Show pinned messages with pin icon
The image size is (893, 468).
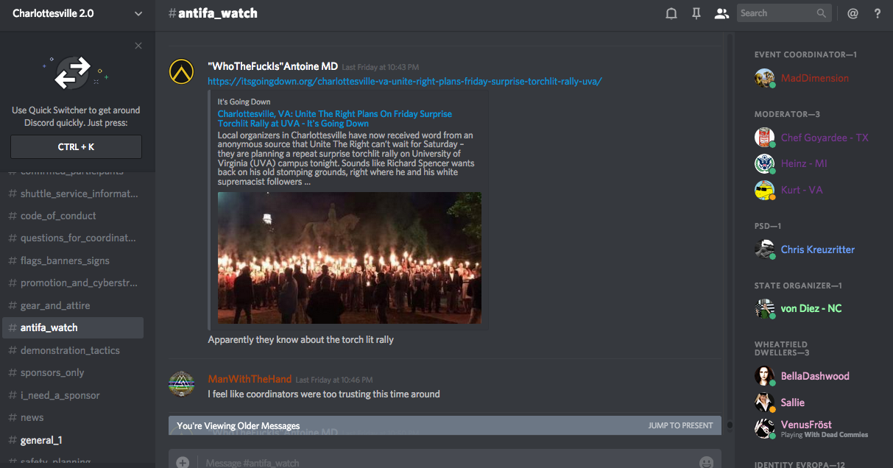click(x=696, y=13)
